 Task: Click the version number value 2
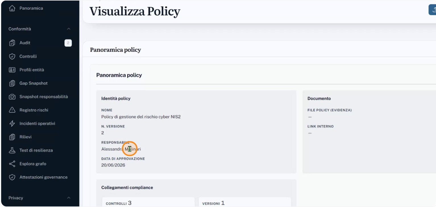[103, 133]
